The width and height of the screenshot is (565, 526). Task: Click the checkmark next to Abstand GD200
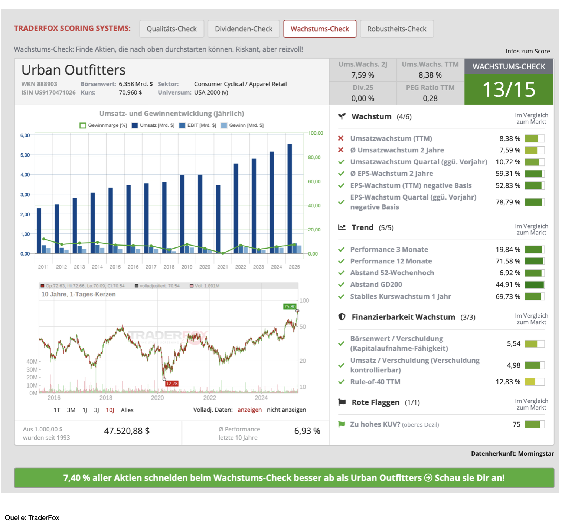coord(341,285)
